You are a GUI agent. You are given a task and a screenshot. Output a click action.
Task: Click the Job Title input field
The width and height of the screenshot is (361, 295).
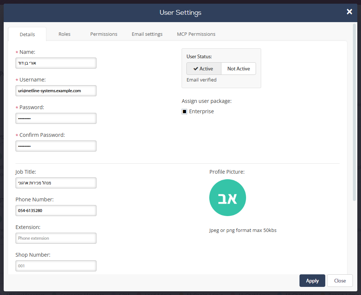(56, 183)
